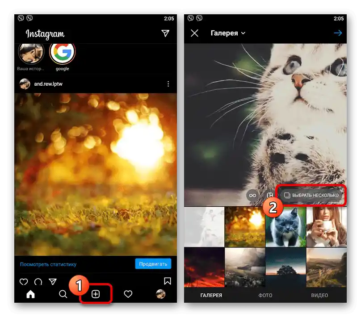Close the gallery picker with X
361x317 pixels.
[194, 33]
